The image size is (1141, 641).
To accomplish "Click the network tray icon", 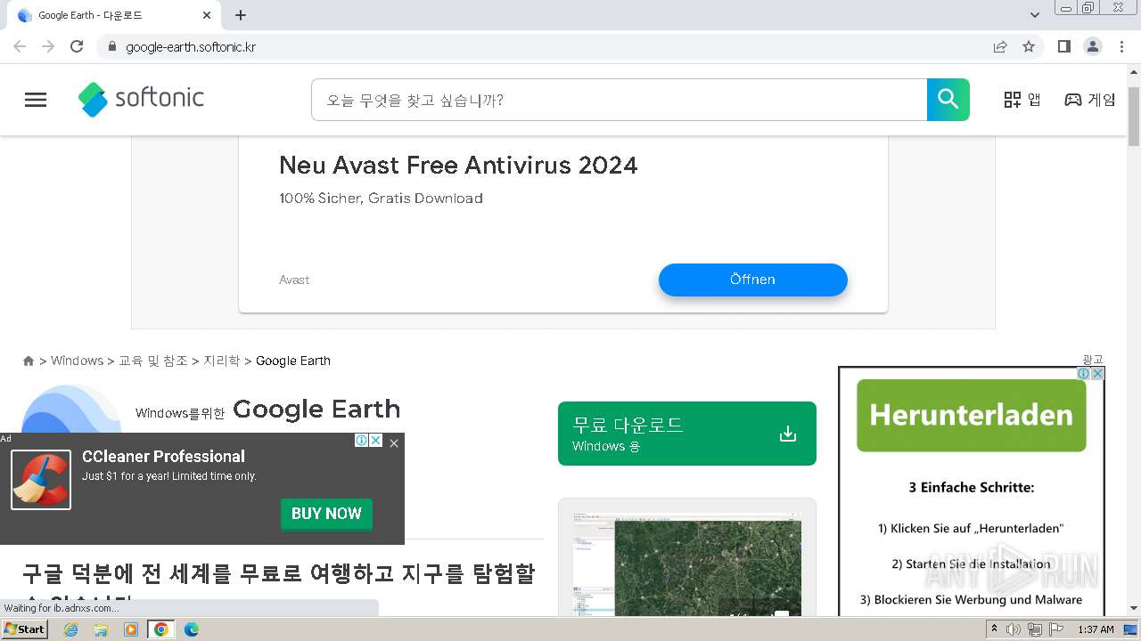I will (1034, 629).
